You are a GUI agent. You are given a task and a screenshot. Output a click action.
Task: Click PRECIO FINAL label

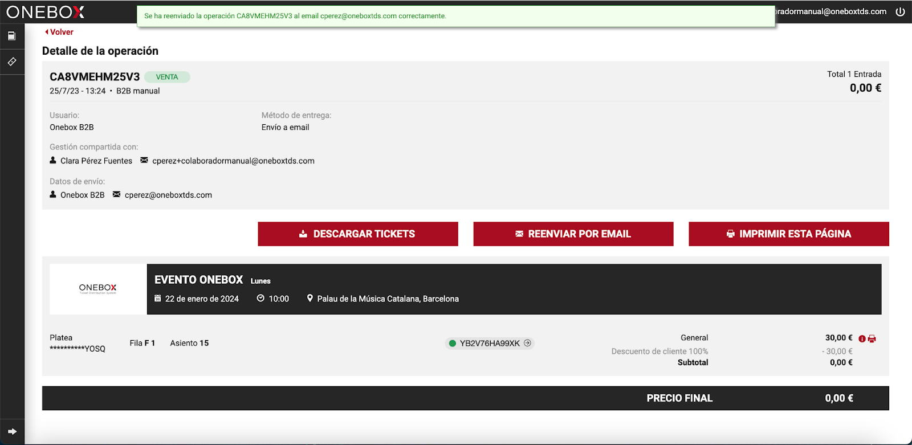(x=679, y=398)
